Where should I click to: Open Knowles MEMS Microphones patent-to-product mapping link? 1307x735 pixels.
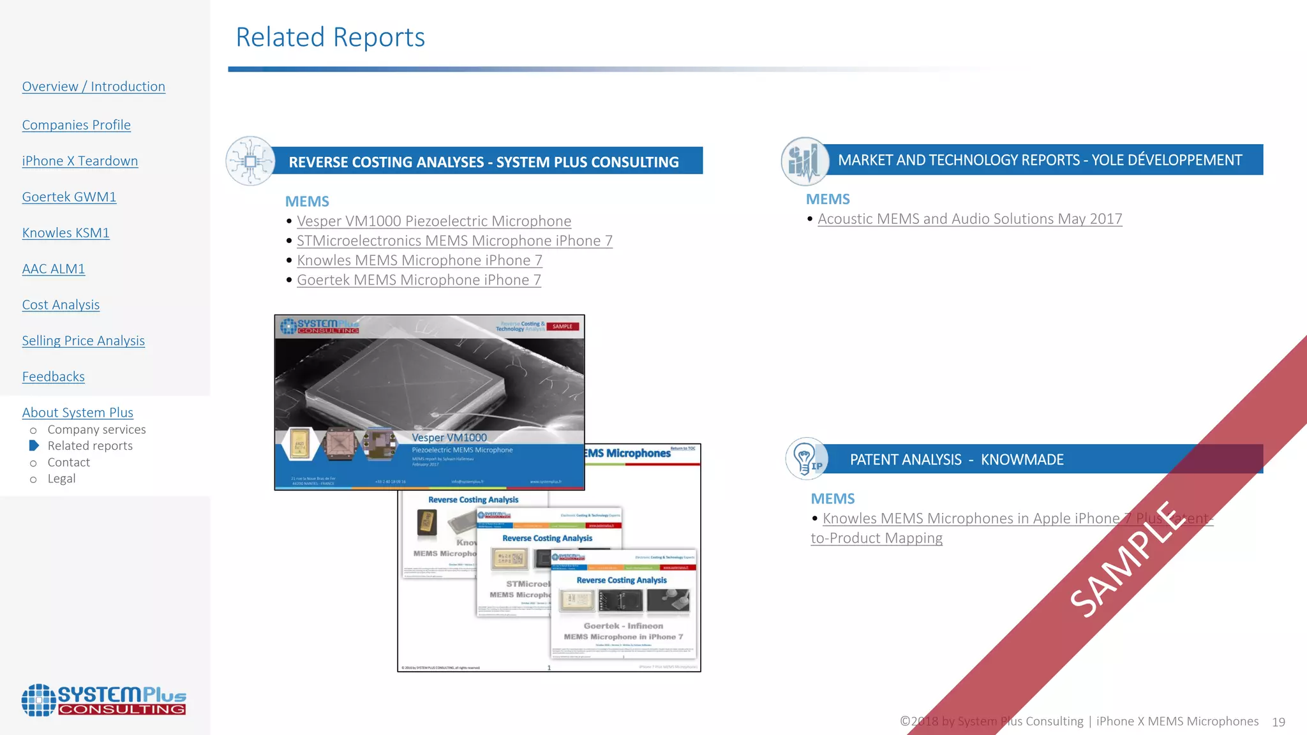1012,528
